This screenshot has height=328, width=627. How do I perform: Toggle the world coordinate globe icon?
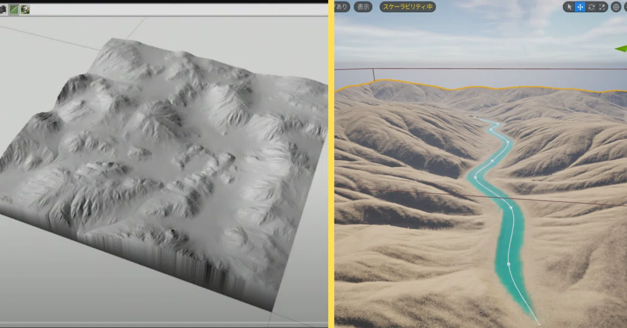coord(616,7)
